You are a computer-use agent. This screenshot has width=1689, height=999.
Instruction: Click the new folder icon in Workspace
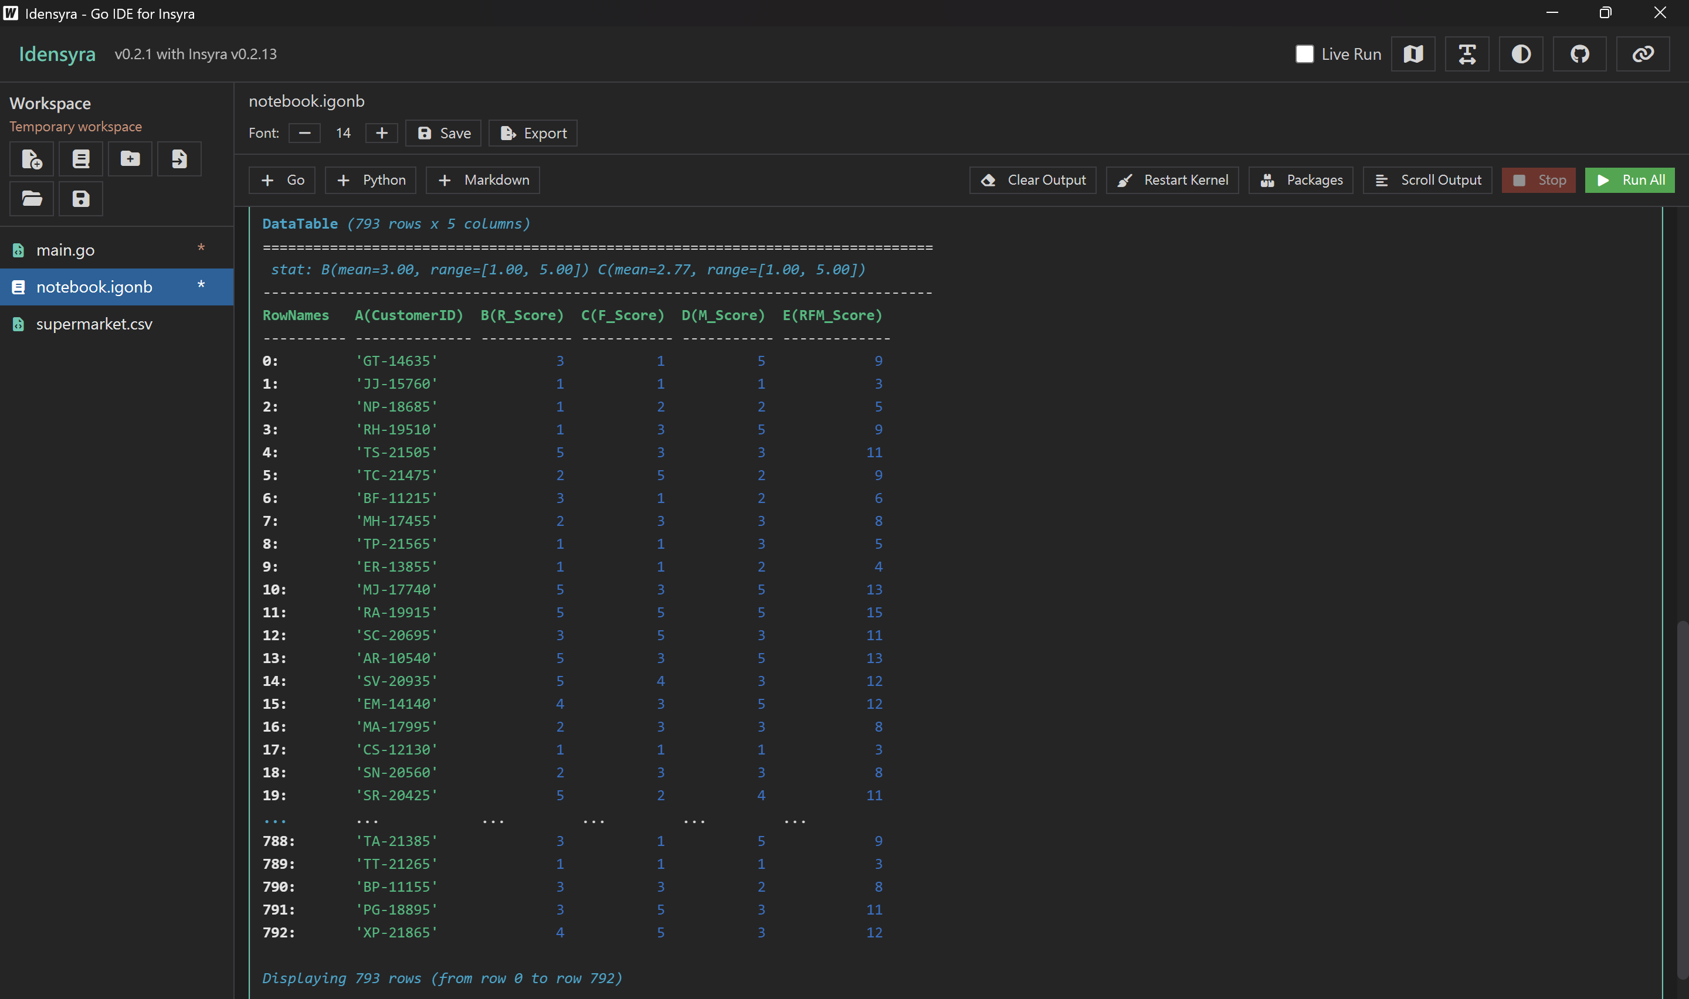coord(130,159)
